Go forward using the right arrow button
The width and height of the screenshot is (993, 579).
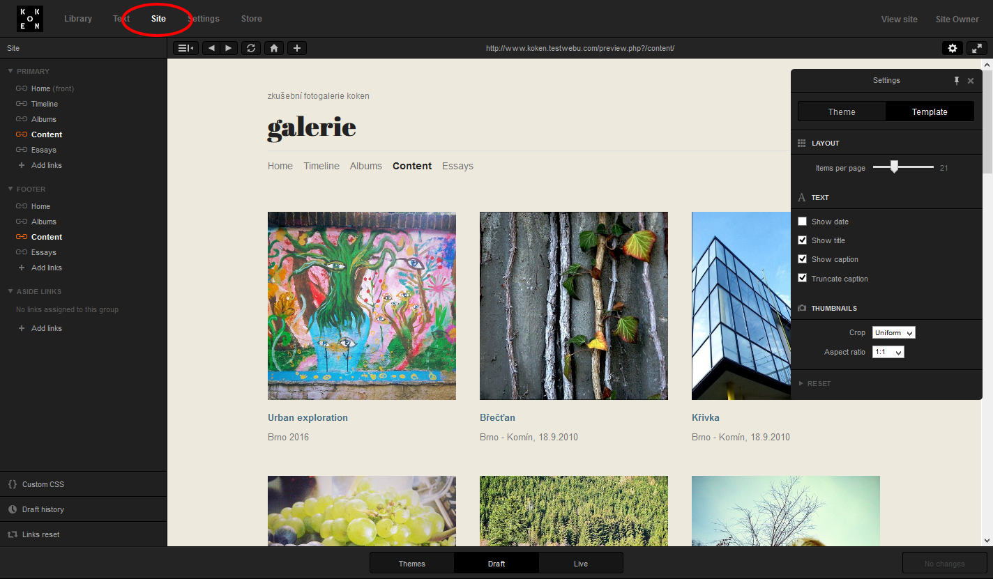pos(229,48)
